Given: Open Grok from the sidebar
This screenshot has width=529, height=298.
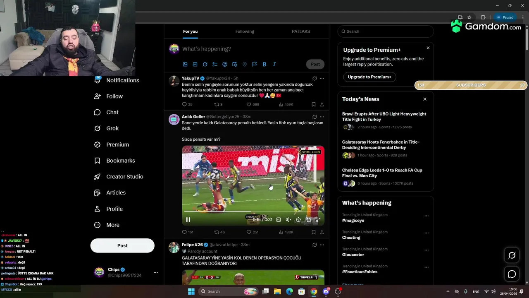Looking at the screenshot, I should click(106, 128).
